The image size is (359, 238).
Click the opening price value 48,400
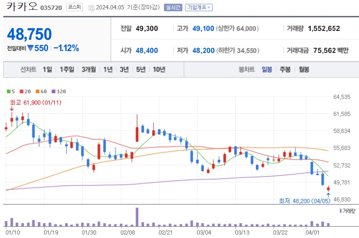(x=147, y=50)
